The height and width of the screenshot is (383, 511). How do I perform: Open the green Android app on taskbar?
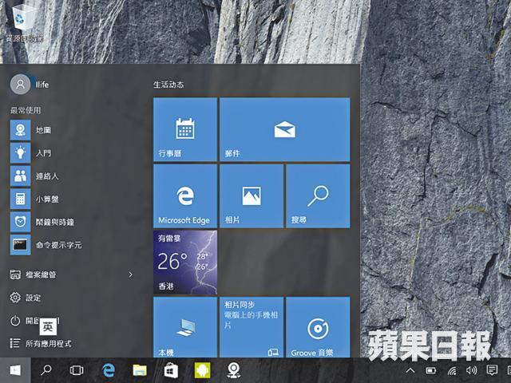202,370
